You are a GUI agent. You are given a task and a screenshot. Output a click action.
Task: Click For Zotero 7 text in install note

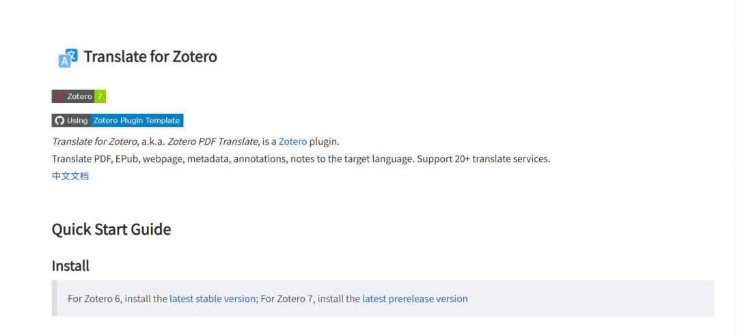287,299
